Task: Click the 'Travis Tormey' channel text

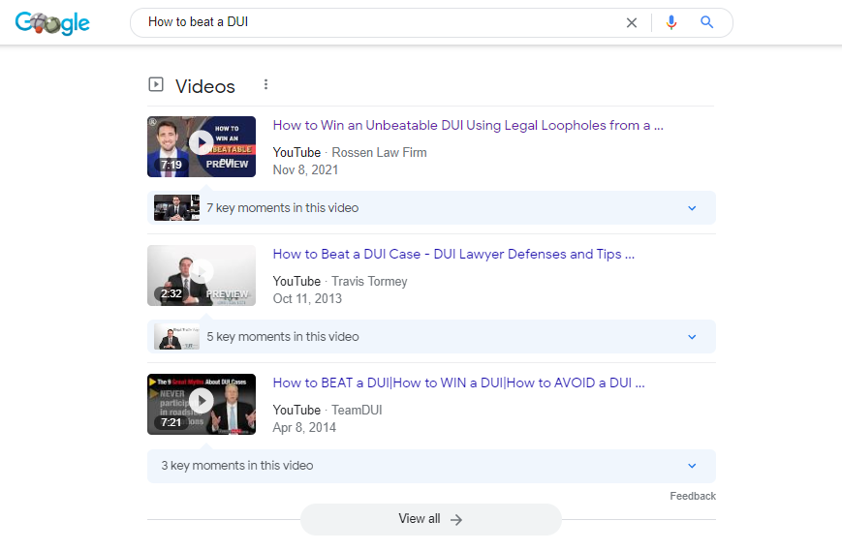Action: (369, 281)
